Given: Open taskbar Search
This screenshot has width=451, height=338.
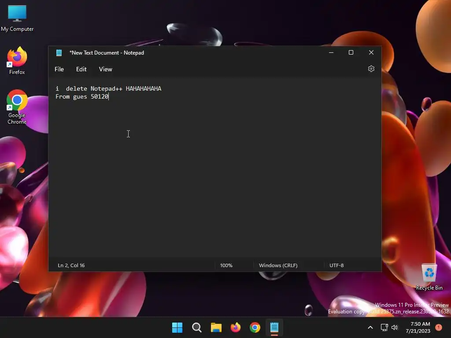Looking at the screenshot, I should point(197,327).
